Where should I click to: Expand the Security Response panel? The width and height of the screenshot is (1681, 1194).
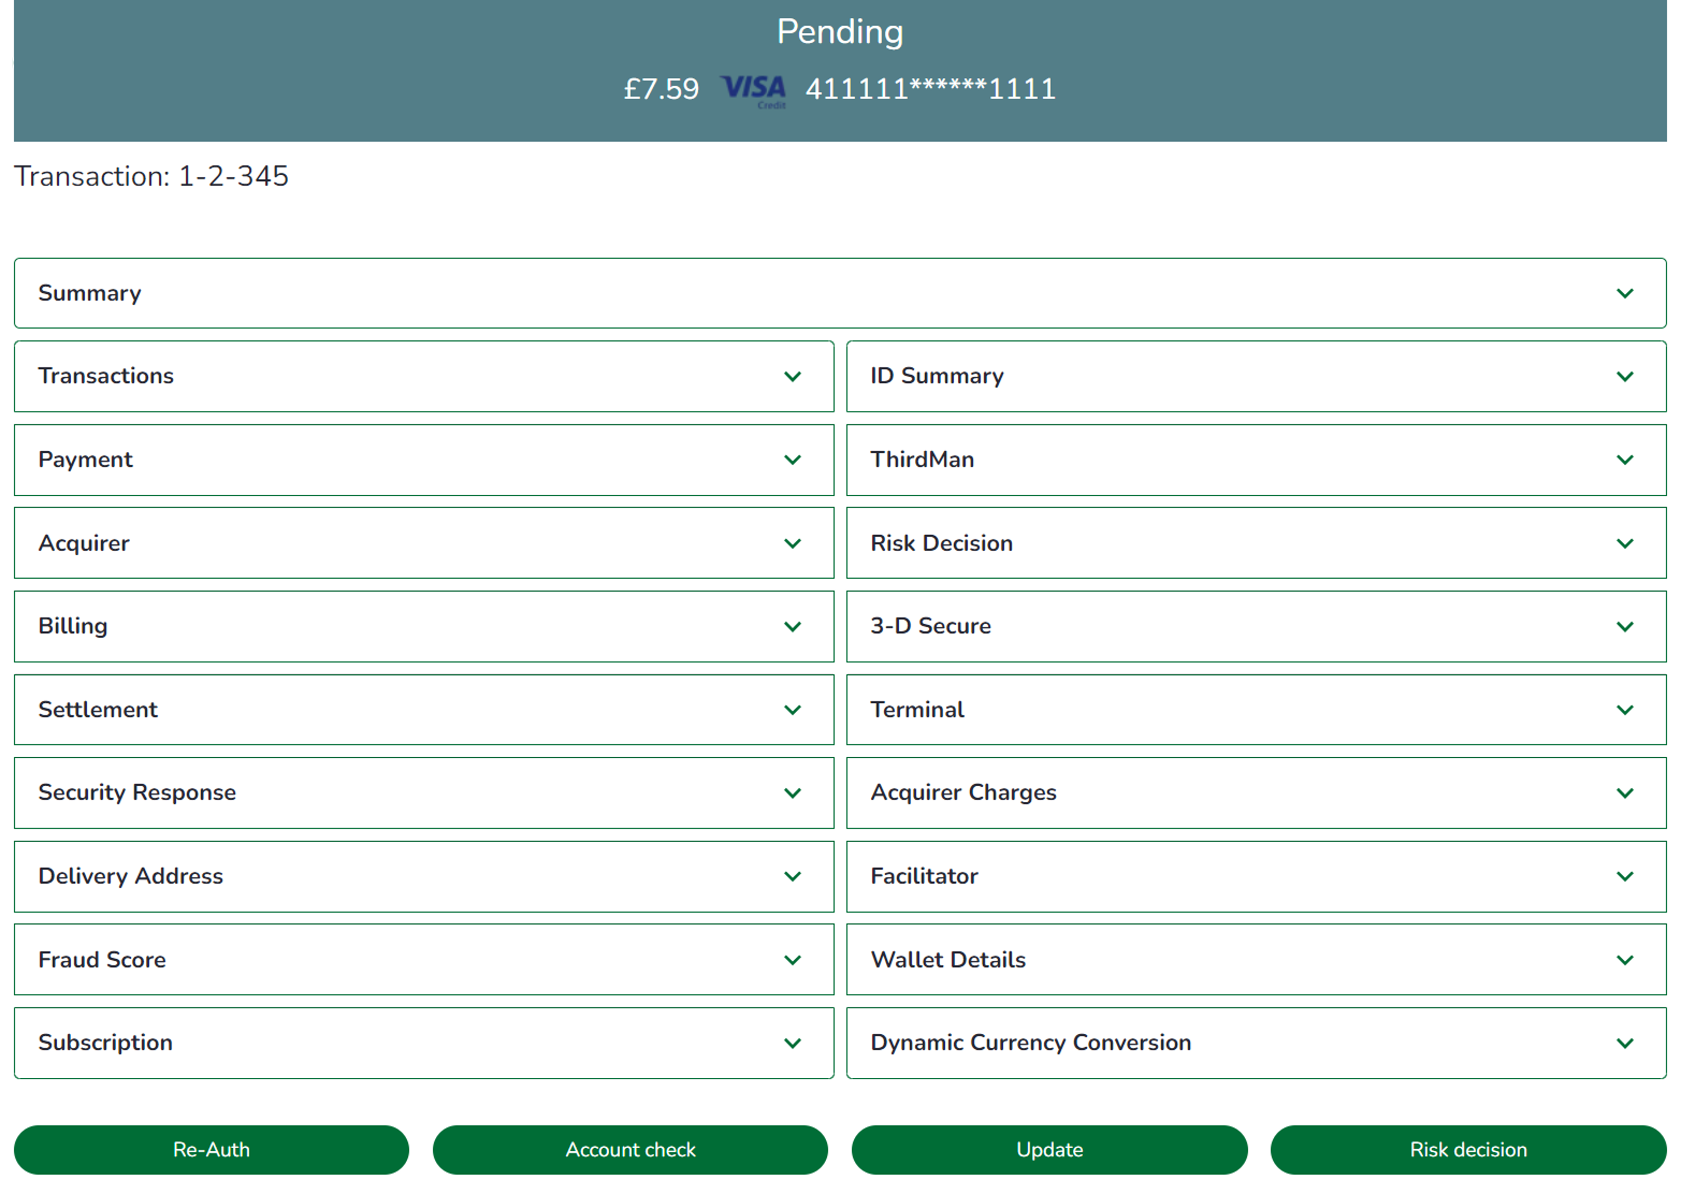[x=424, y=792]
